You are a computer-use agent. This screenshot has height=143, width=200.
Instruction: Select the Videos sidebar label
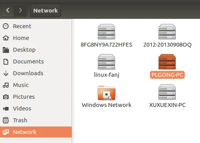tap(22, 109)
